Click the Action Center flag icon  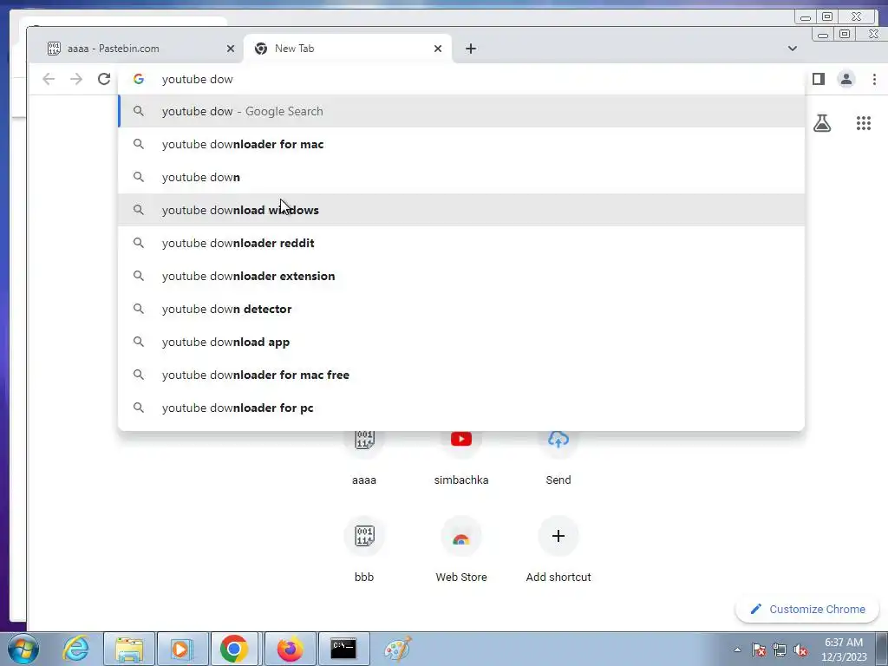[759, 650]
